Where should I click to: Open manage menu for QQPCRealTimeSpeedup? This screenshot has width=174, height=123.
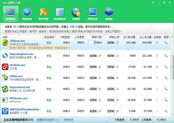[166, 111]
